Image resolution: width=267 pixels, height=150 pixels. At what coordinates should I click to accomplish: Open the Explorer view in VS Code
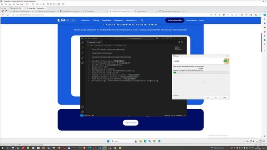pos(83,42)
